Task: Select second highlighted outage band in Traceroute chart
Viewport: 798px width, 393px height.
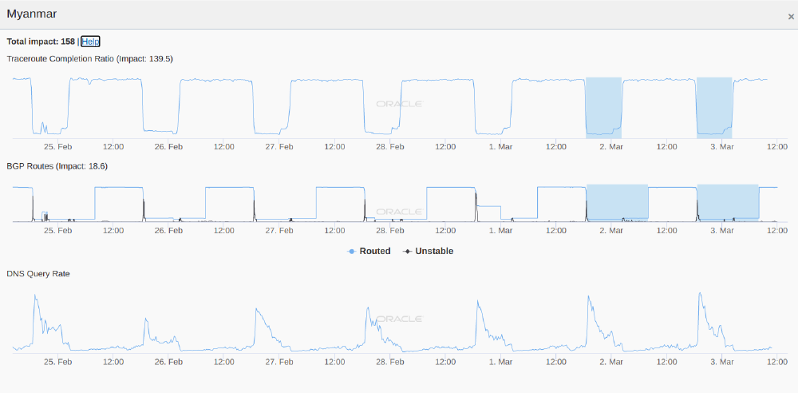Action: coord(714,107)
